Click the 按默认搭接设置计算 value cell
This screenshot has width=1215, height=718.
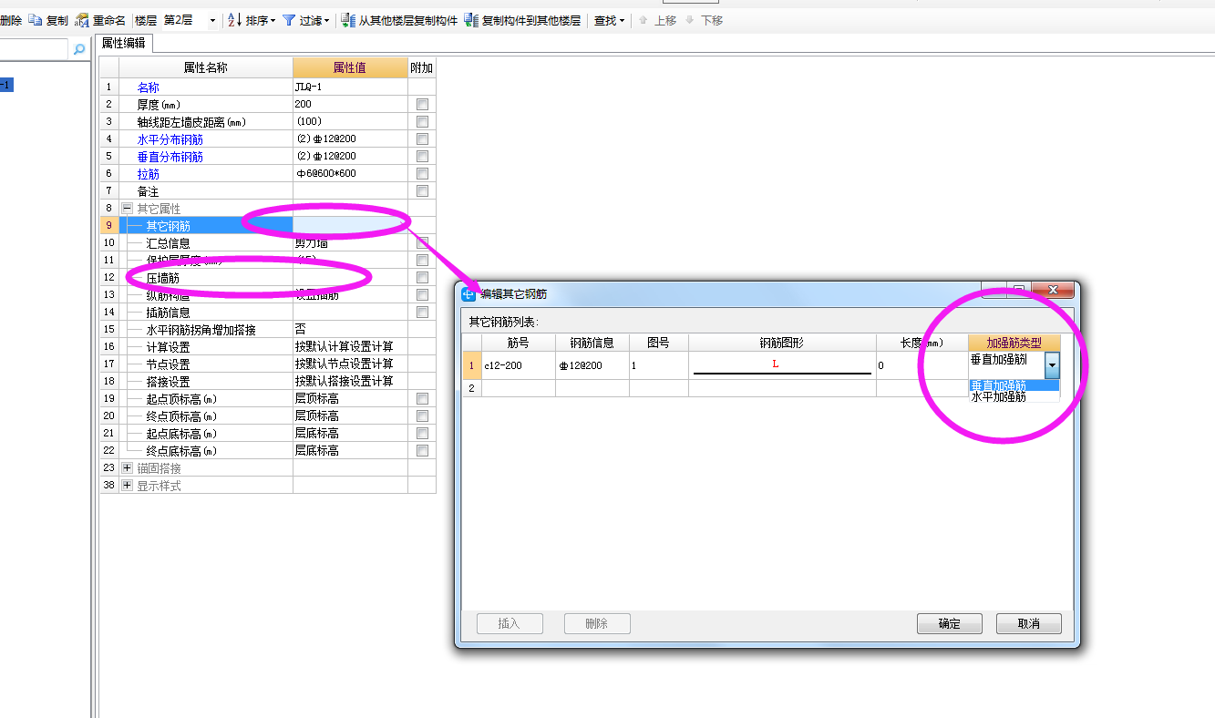click(x=350, y=382)
